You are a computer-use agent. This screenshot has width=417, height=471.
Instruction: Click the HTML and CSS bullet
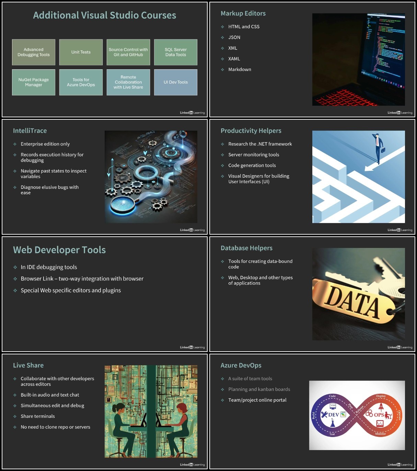(244, 27)
